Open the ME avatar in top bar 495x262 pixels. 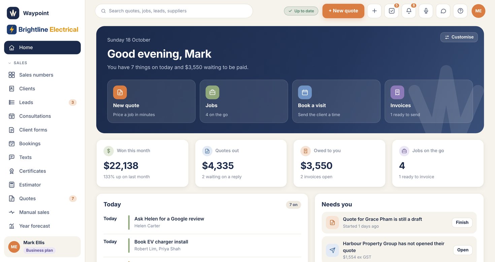pyautogui.click(x=478, y=11)
